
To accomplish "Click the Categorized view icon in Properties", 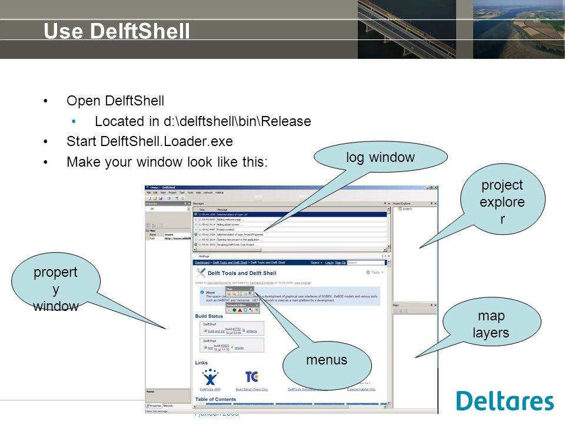I will tap(148, 226).
